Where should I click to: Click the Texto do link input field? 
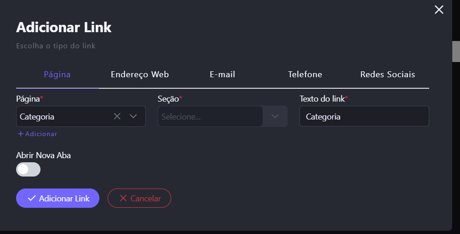(x=364, y=116)
